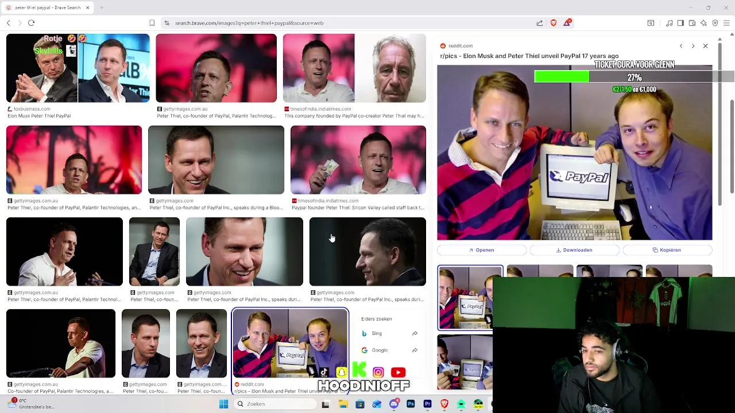The height and width of the screenshot is (413, 735).
Task: Open the Brave playlist music-note icon
Action: tap(669, 23)
